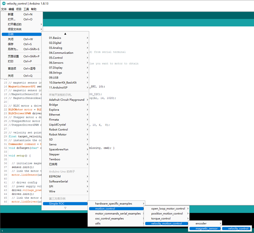Open LiquidCrystal examples submenu
Screen dimensions: 254x233
click(x=65, y=125)
